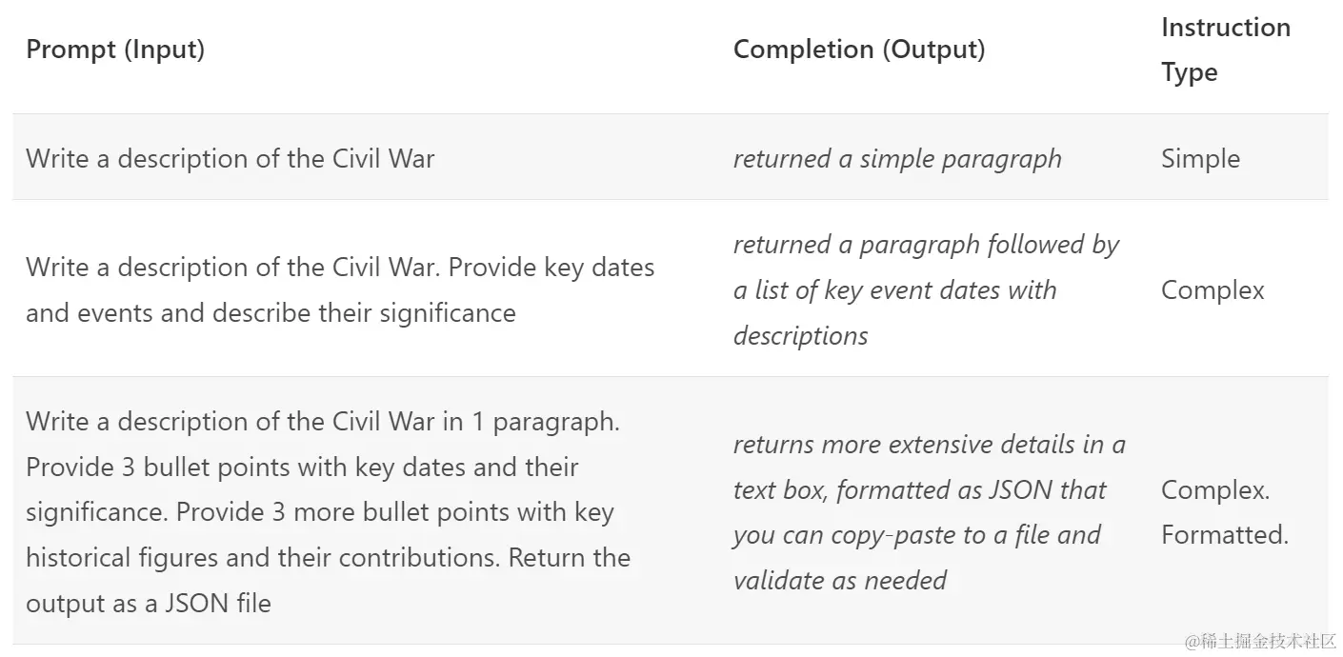Viewport: 1343px width, 657px height.
Task: Click "returns more extensive details in a" line
Action: click(x=929, y=445)
